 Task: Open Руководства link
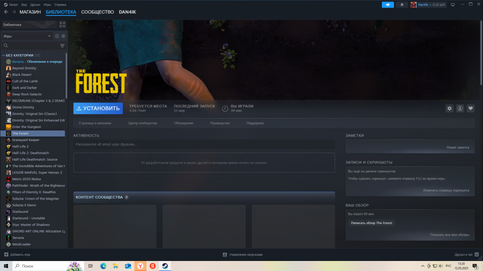(220, 123)
